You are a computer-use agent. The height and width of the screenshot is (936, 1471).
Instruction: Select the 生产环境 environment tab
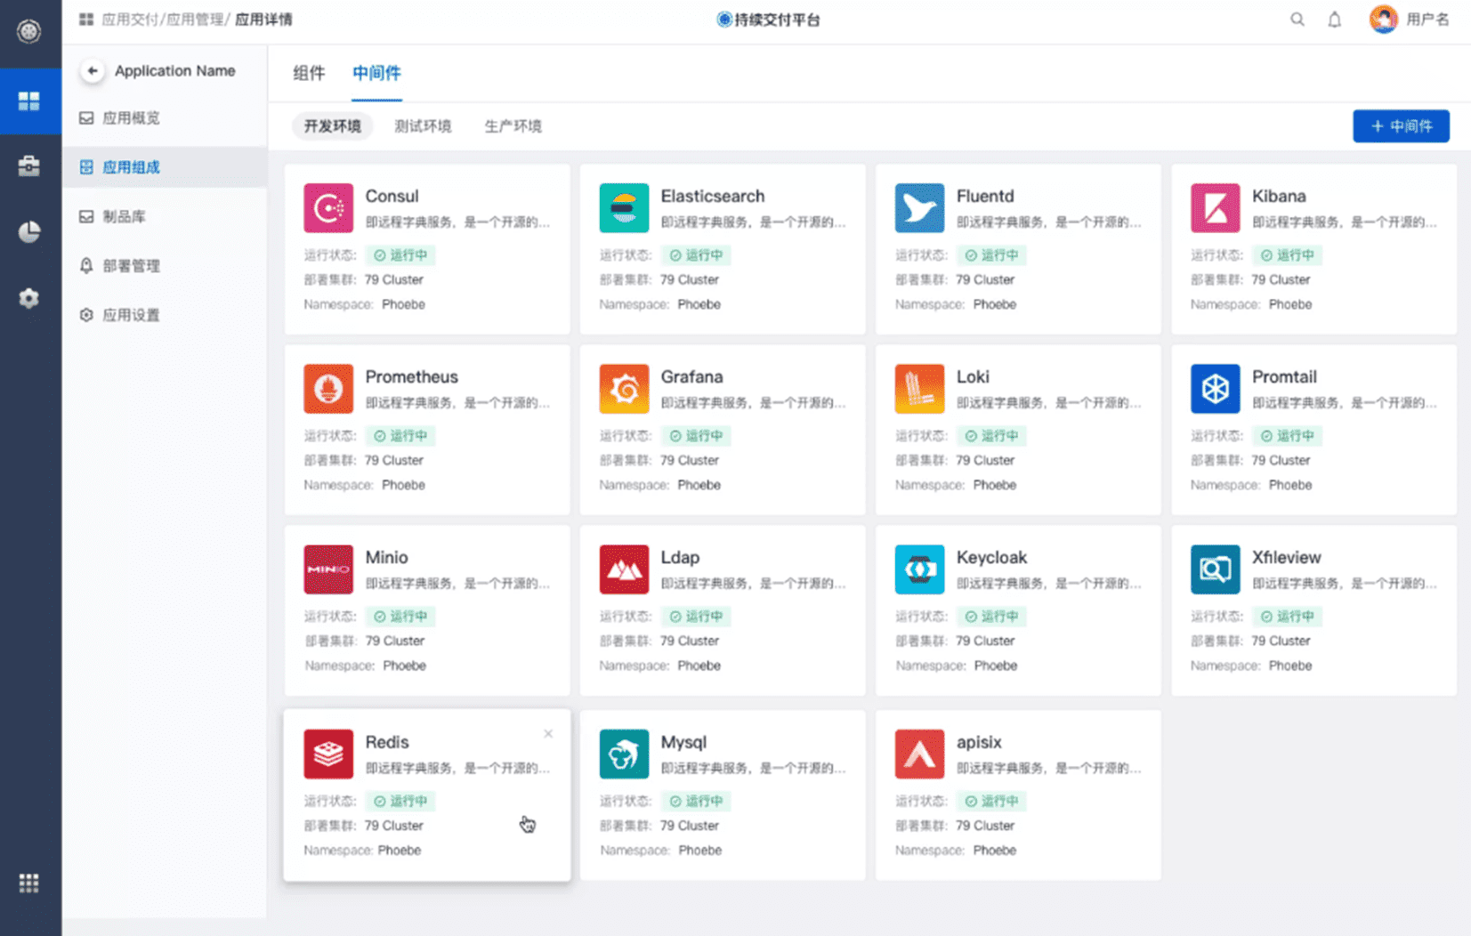pos(513,126)
